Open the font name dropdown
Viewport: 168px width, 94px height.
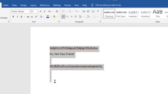click(x=29, y=11)
